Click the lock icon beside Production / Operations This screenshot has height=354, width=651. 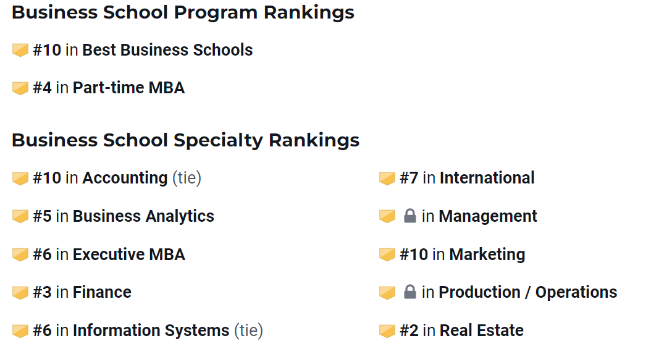(409, 292)
